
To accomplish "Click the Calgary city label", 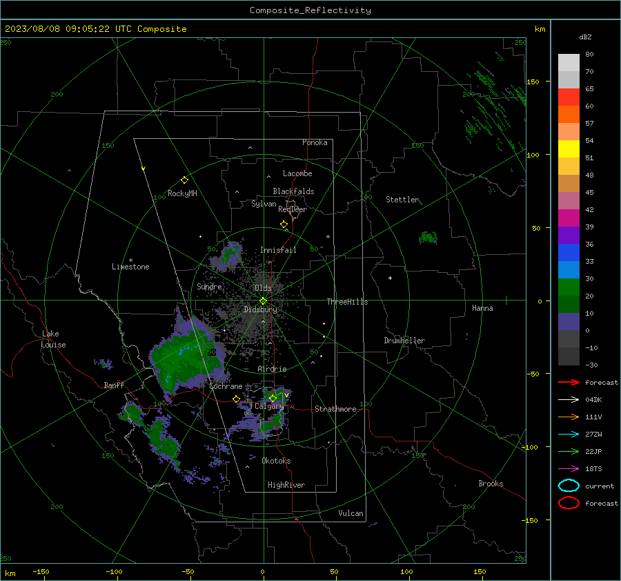I will pyautogui.click(x=269, y=406).
